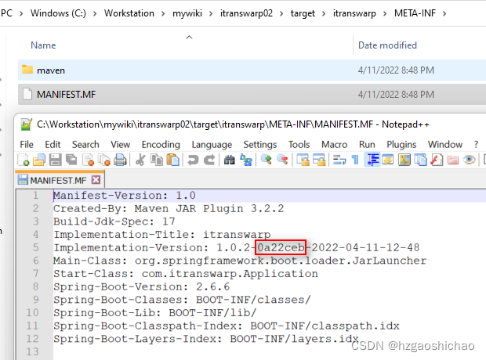Expand chevron after itranswarp breadcrumb
Viewport: 486px width, 360px height.
385,13
